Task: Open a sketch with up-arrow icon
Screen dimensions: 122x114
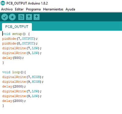Action: 29,17
